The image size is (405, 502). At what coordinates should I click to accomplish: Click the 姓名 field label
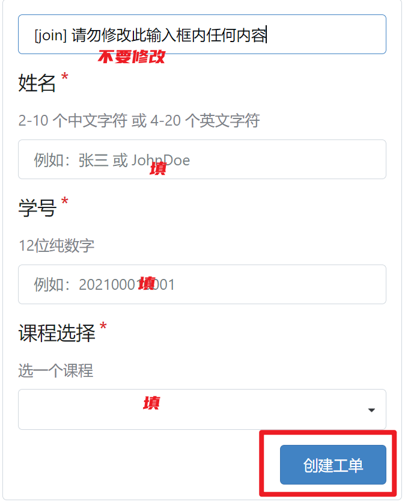[37, 83]
